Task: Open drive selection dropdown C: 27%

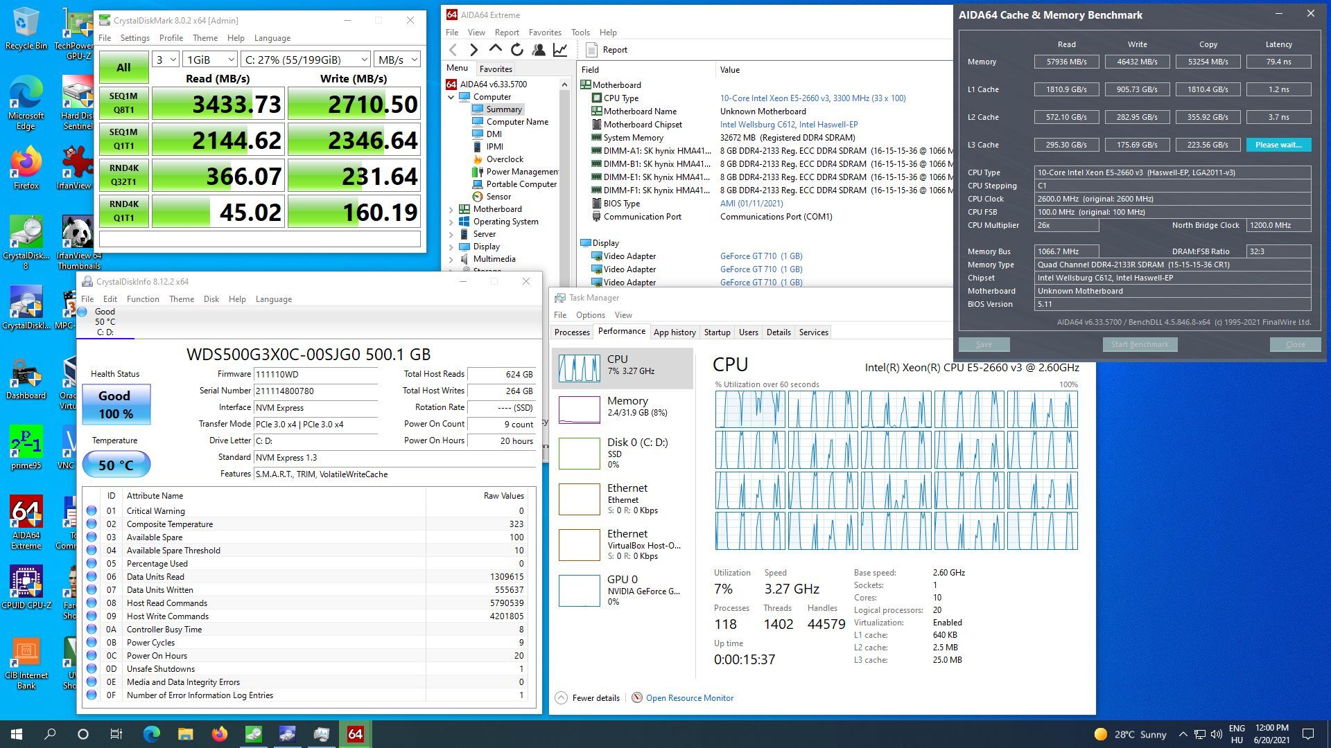Action: (x=306, y=60)
